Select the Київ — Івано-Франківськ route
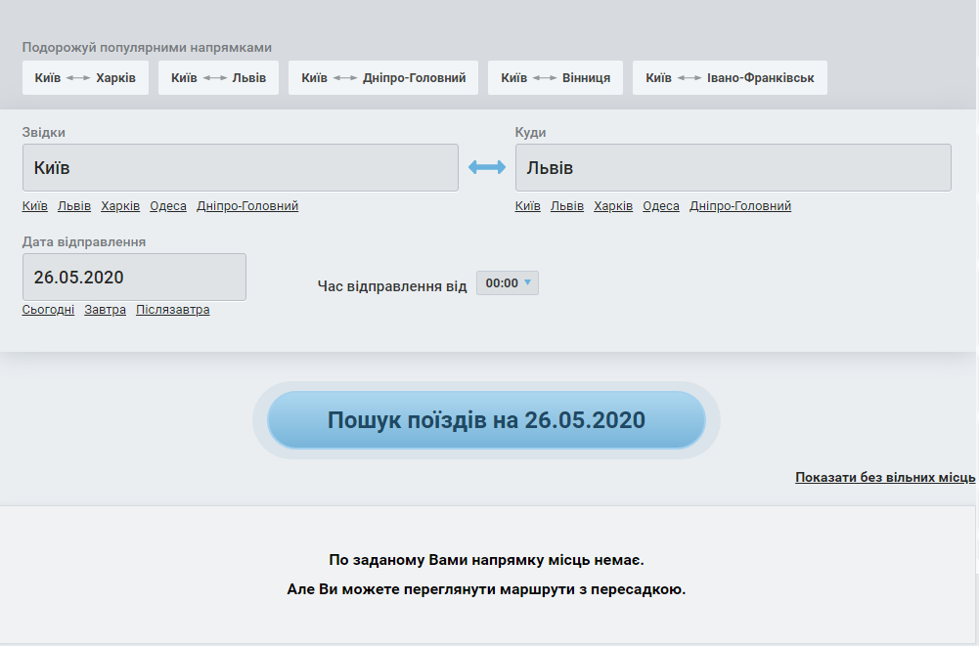Screen dimensions: 979x646 point(730,77)
